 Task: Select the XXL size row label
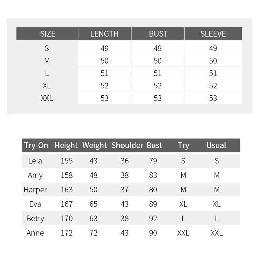pyautogui.click(x=47, y=98)
